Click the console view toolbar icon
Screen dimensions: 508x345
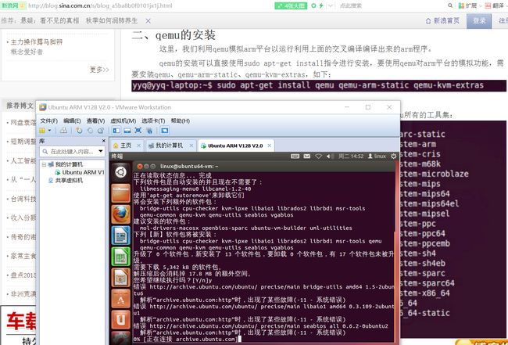(x=165, y=131)
